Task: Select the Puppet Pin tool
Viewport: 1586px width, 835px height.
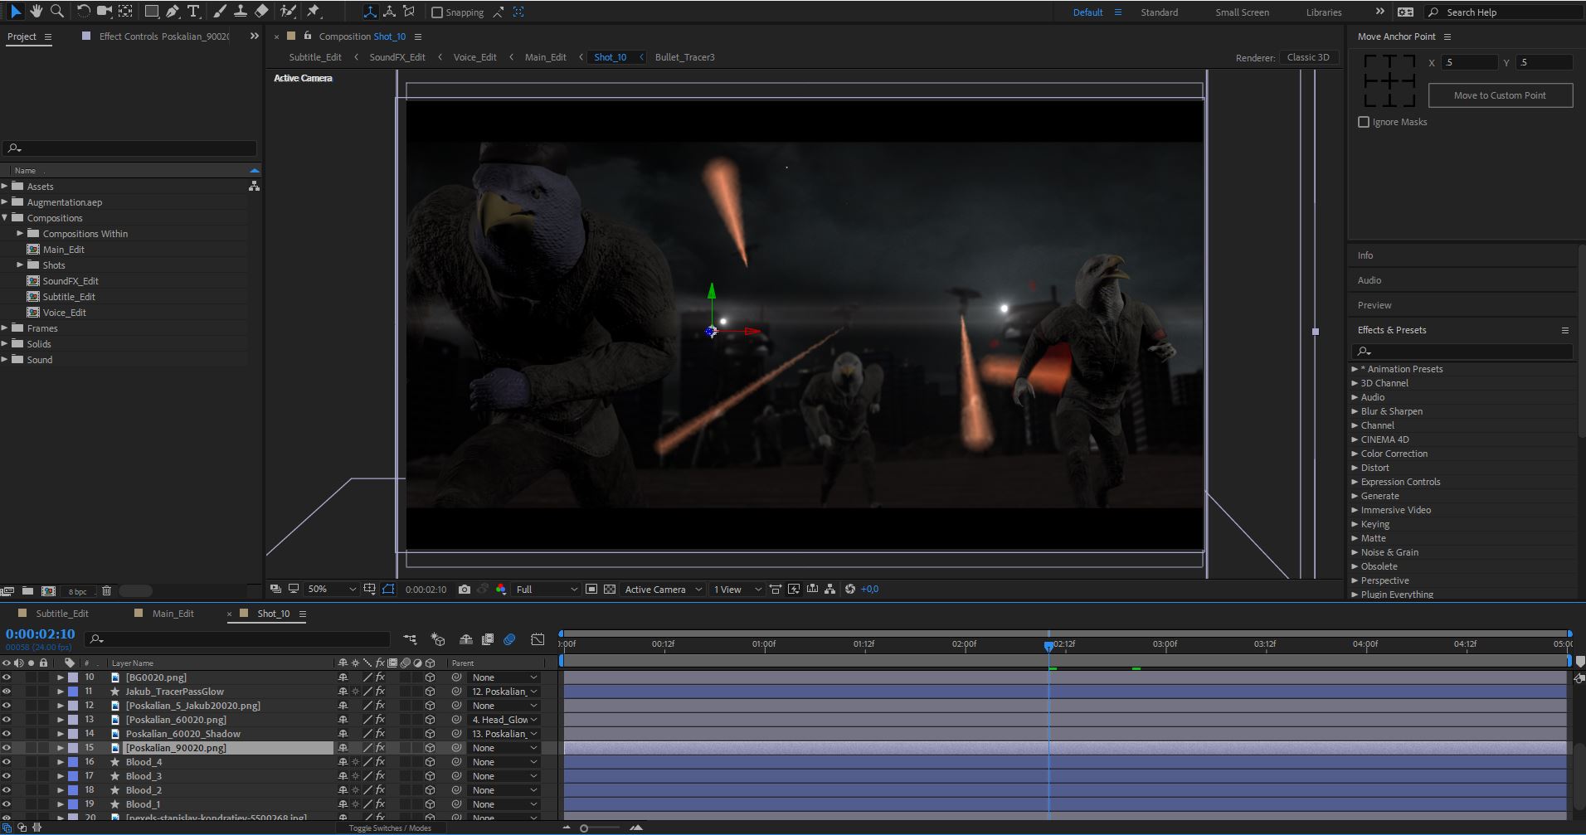Action: coord(314,12)
